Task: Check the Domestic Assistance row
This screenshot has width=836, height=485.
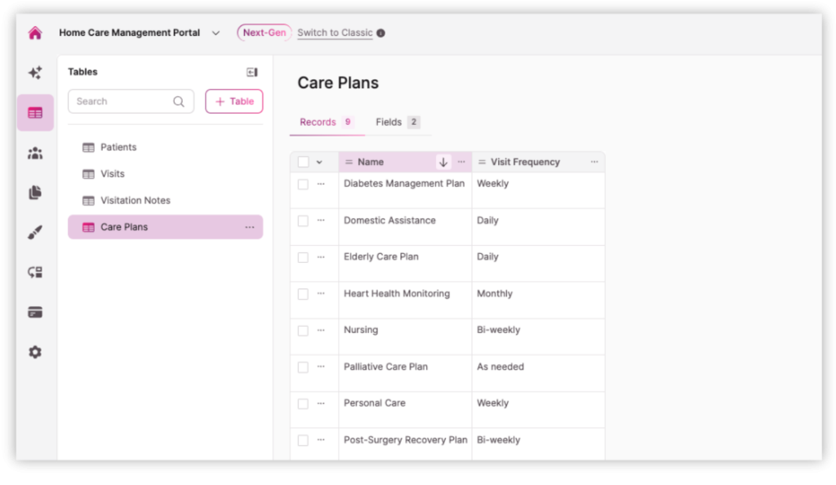Action: coord(303,220)
